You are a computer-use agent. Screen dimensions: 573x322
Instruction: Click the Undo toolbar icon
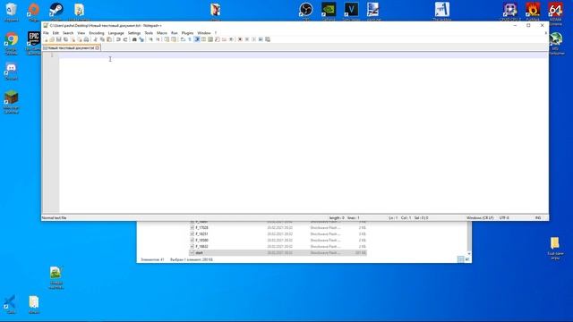pos(118,39)
